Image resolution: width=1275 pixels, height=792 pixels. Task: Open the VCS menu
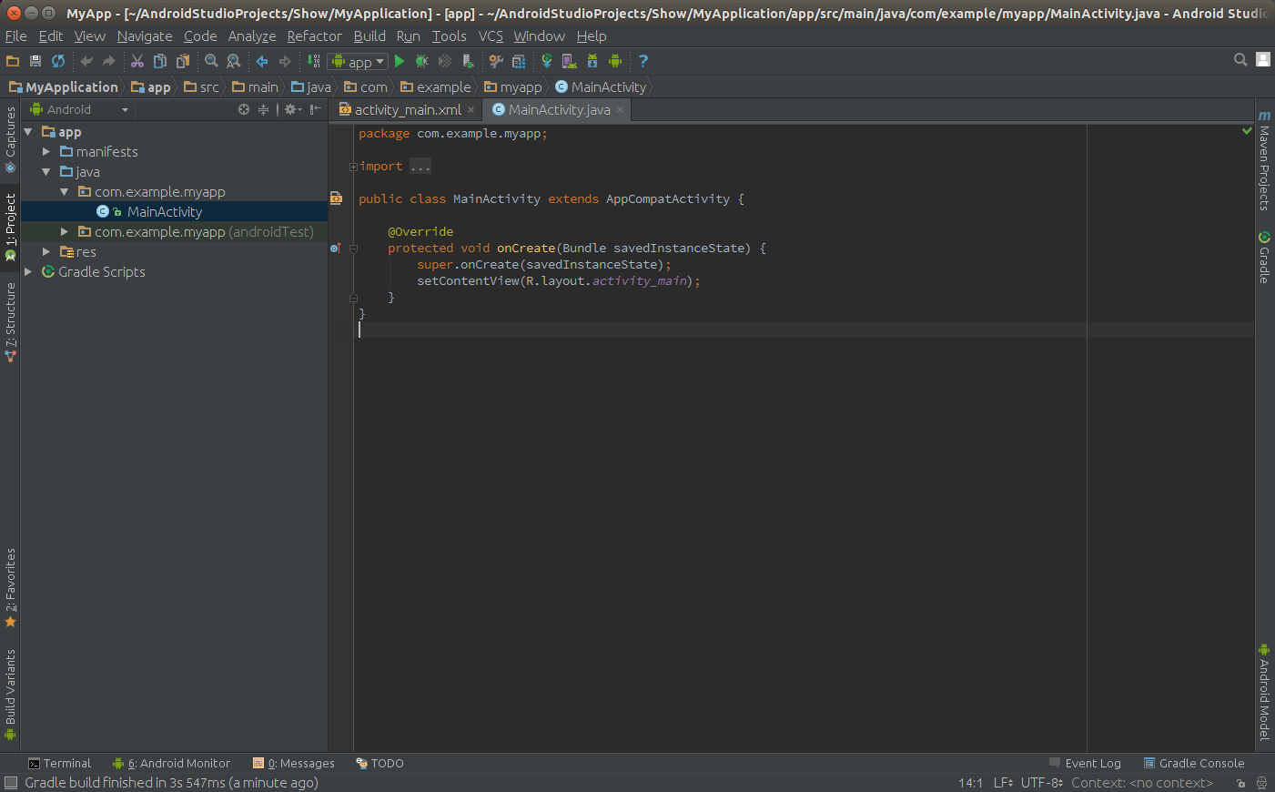coord(491,36)
